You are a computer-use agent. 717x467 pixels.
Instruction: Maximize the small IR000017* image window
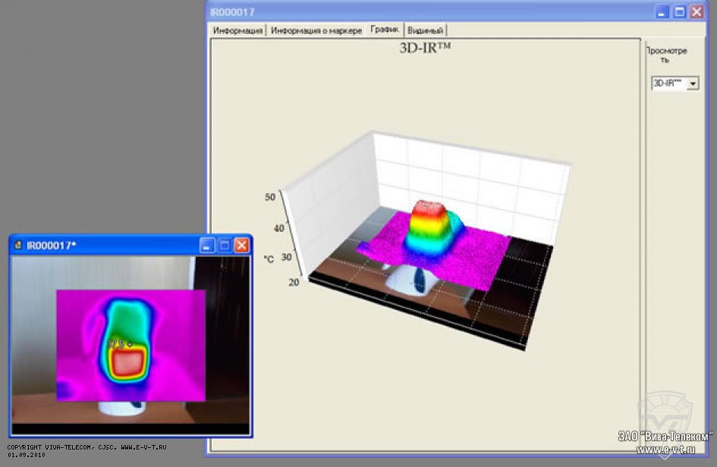click(x=225, y=245)
